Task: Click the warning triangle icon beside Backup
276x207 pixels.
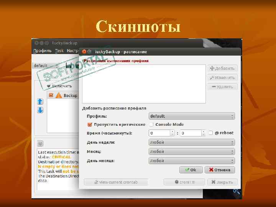Action: (x=59, y=95)
